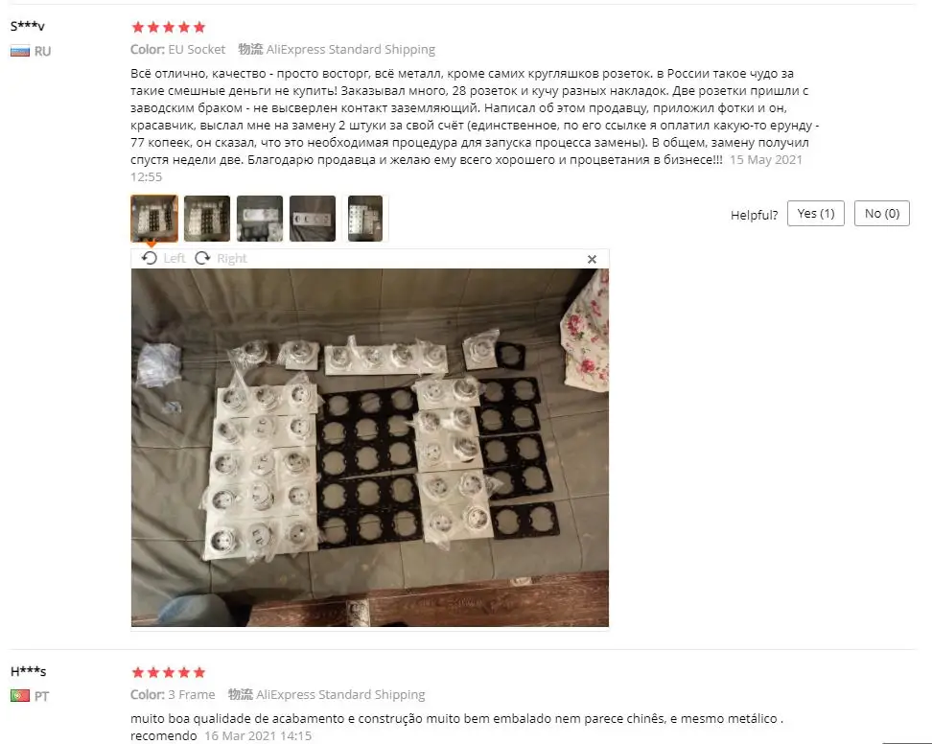Click the five-star rating of S***v's review
Screen dimensions: 932x744
[x=168, y=27]
